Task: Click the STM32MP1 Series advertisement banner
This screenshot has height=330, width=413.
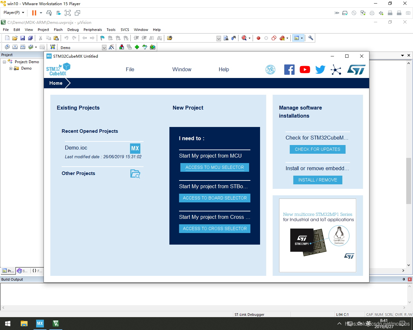Action: tap(317, 235)
